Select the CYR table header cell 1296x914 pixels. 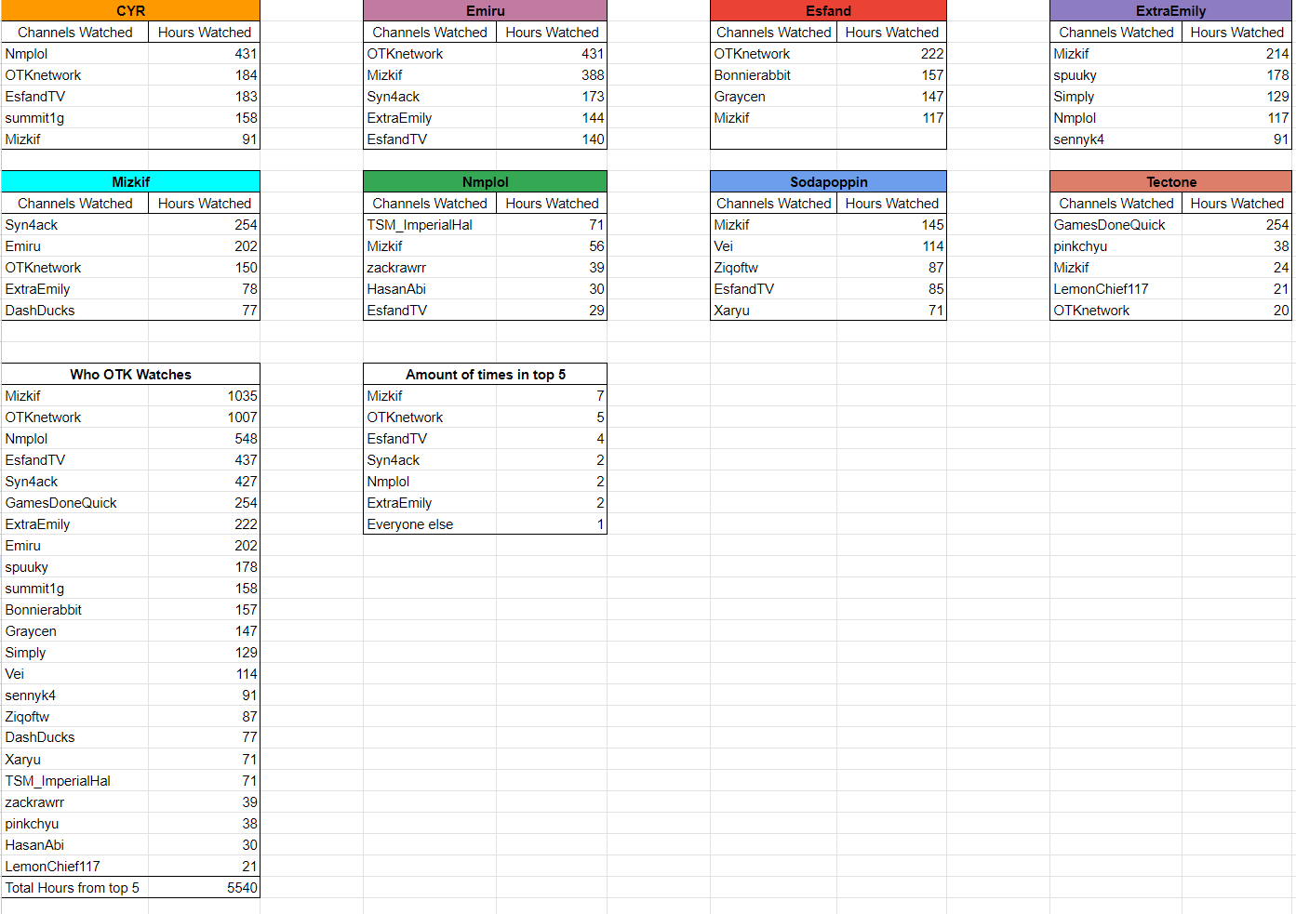click(130, 10)
